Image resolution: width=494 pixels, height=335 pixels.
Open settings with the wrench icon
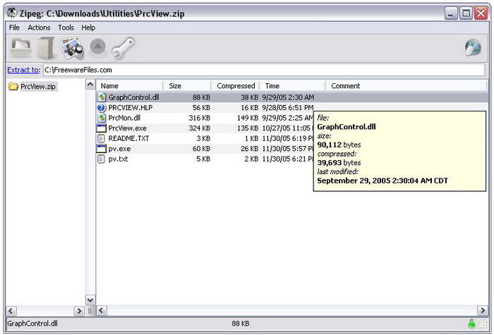coord(123,48)
